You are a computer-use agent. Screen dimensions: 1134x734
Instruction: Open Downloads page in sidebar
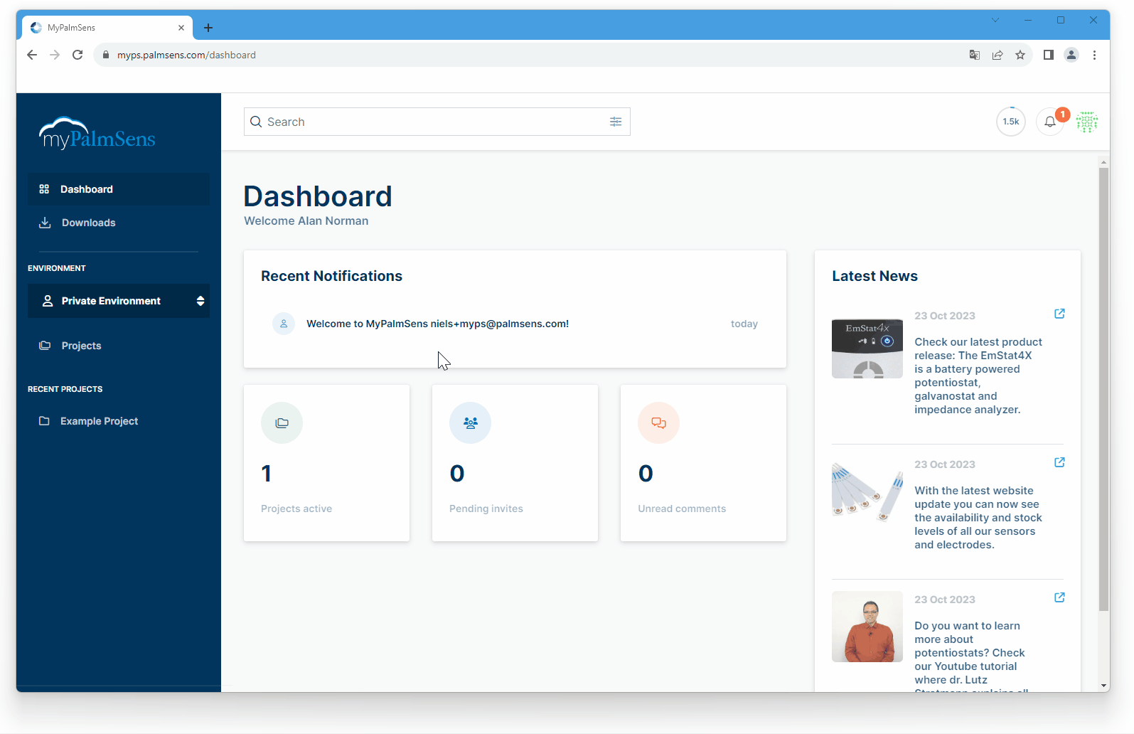pyautogui.click(x=119, y=223)
